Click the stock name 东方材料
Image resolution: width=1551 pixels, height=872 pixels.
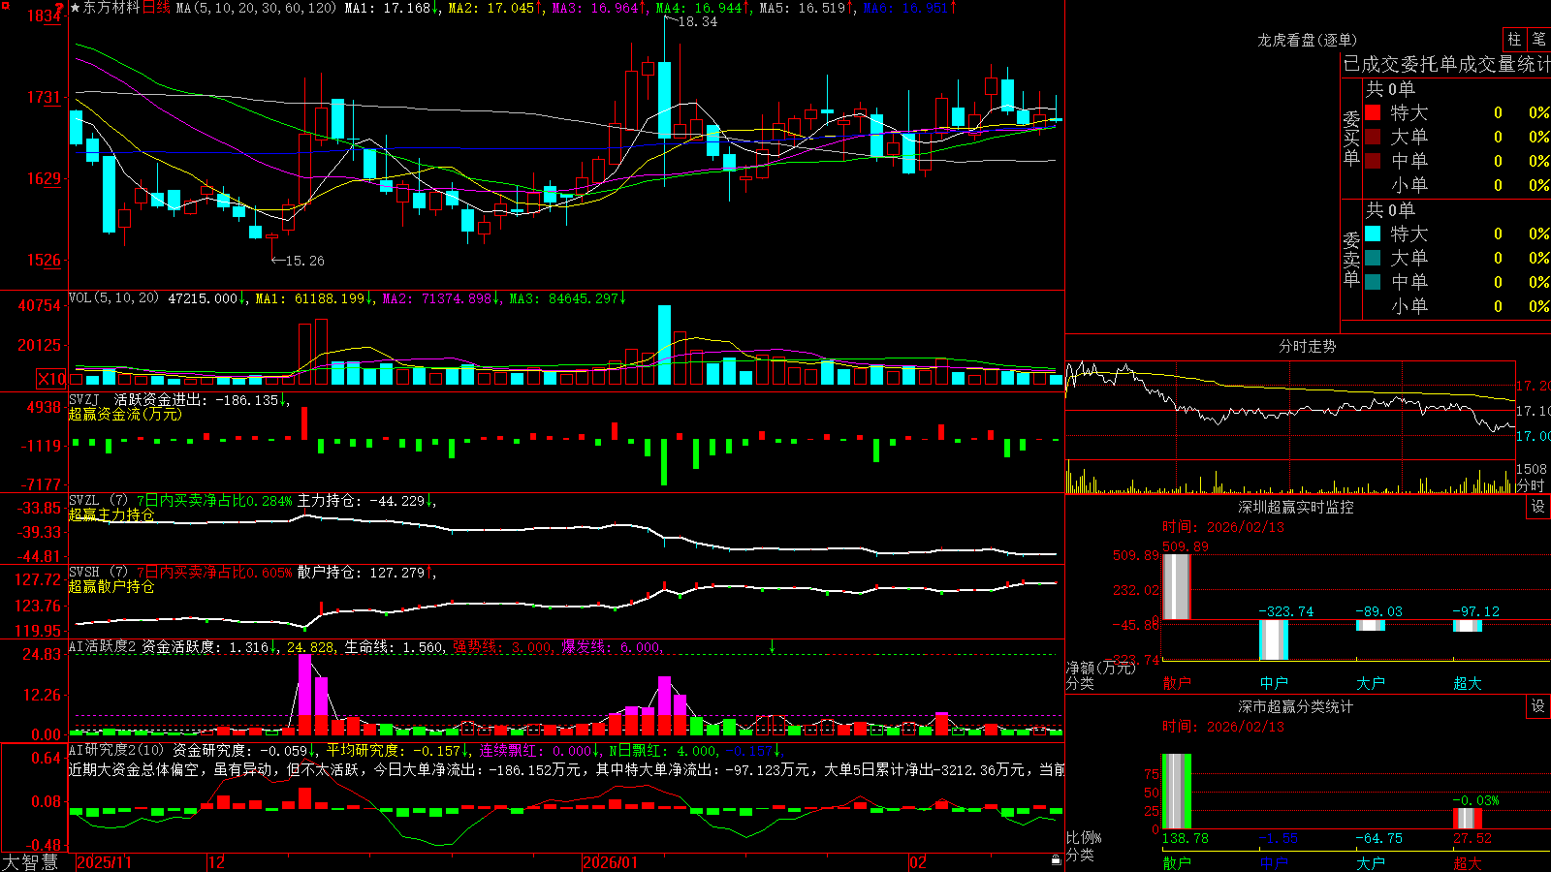[111, 8]
